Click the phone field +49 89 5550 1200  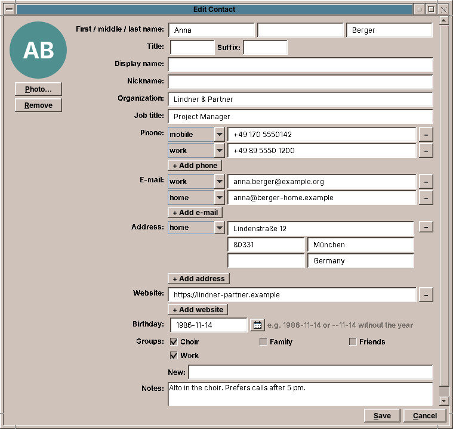coord(322,151)
